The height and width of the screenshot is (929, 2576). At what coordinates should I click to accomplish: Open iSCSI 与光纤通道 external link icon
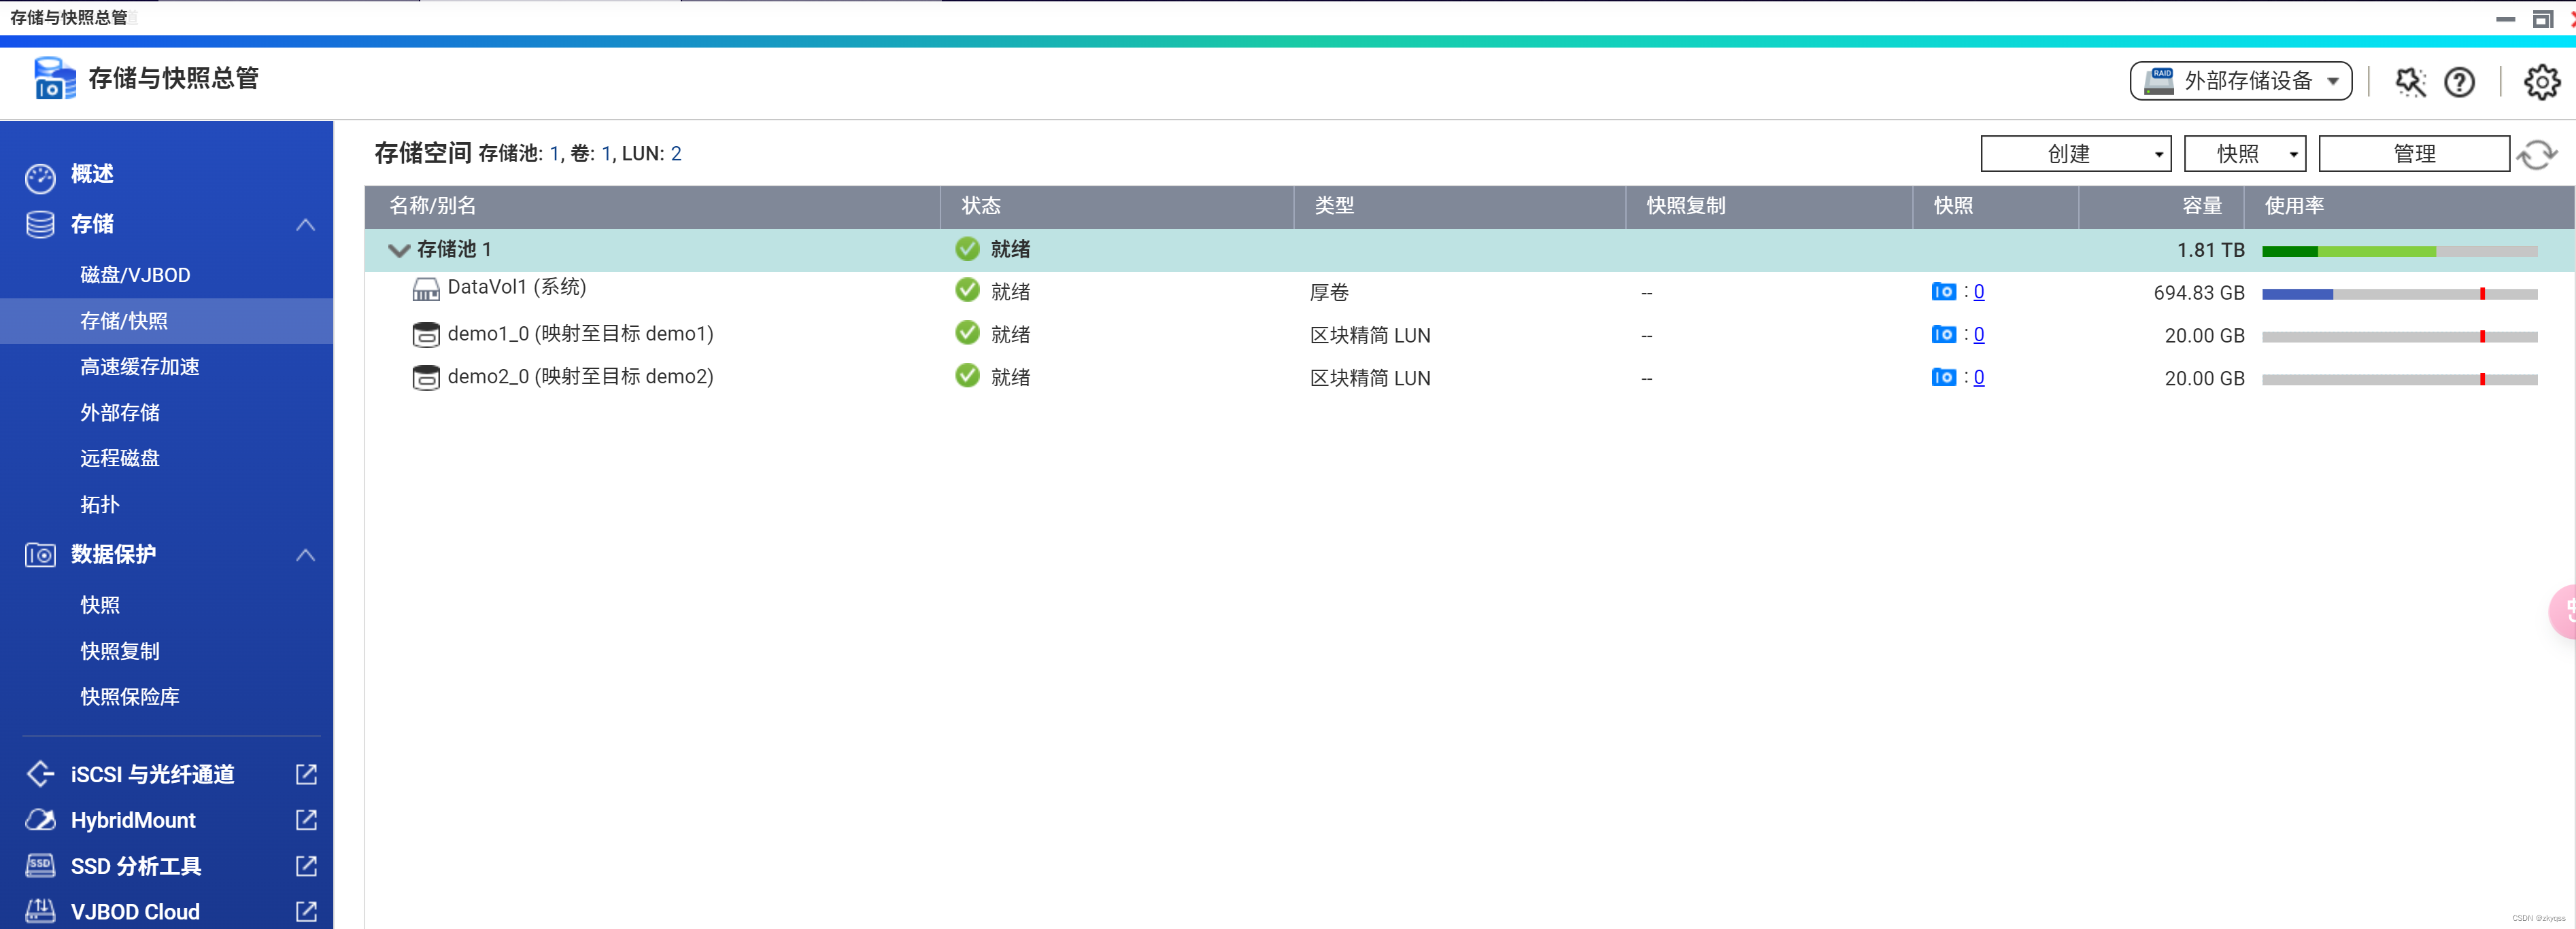[305, 773]
